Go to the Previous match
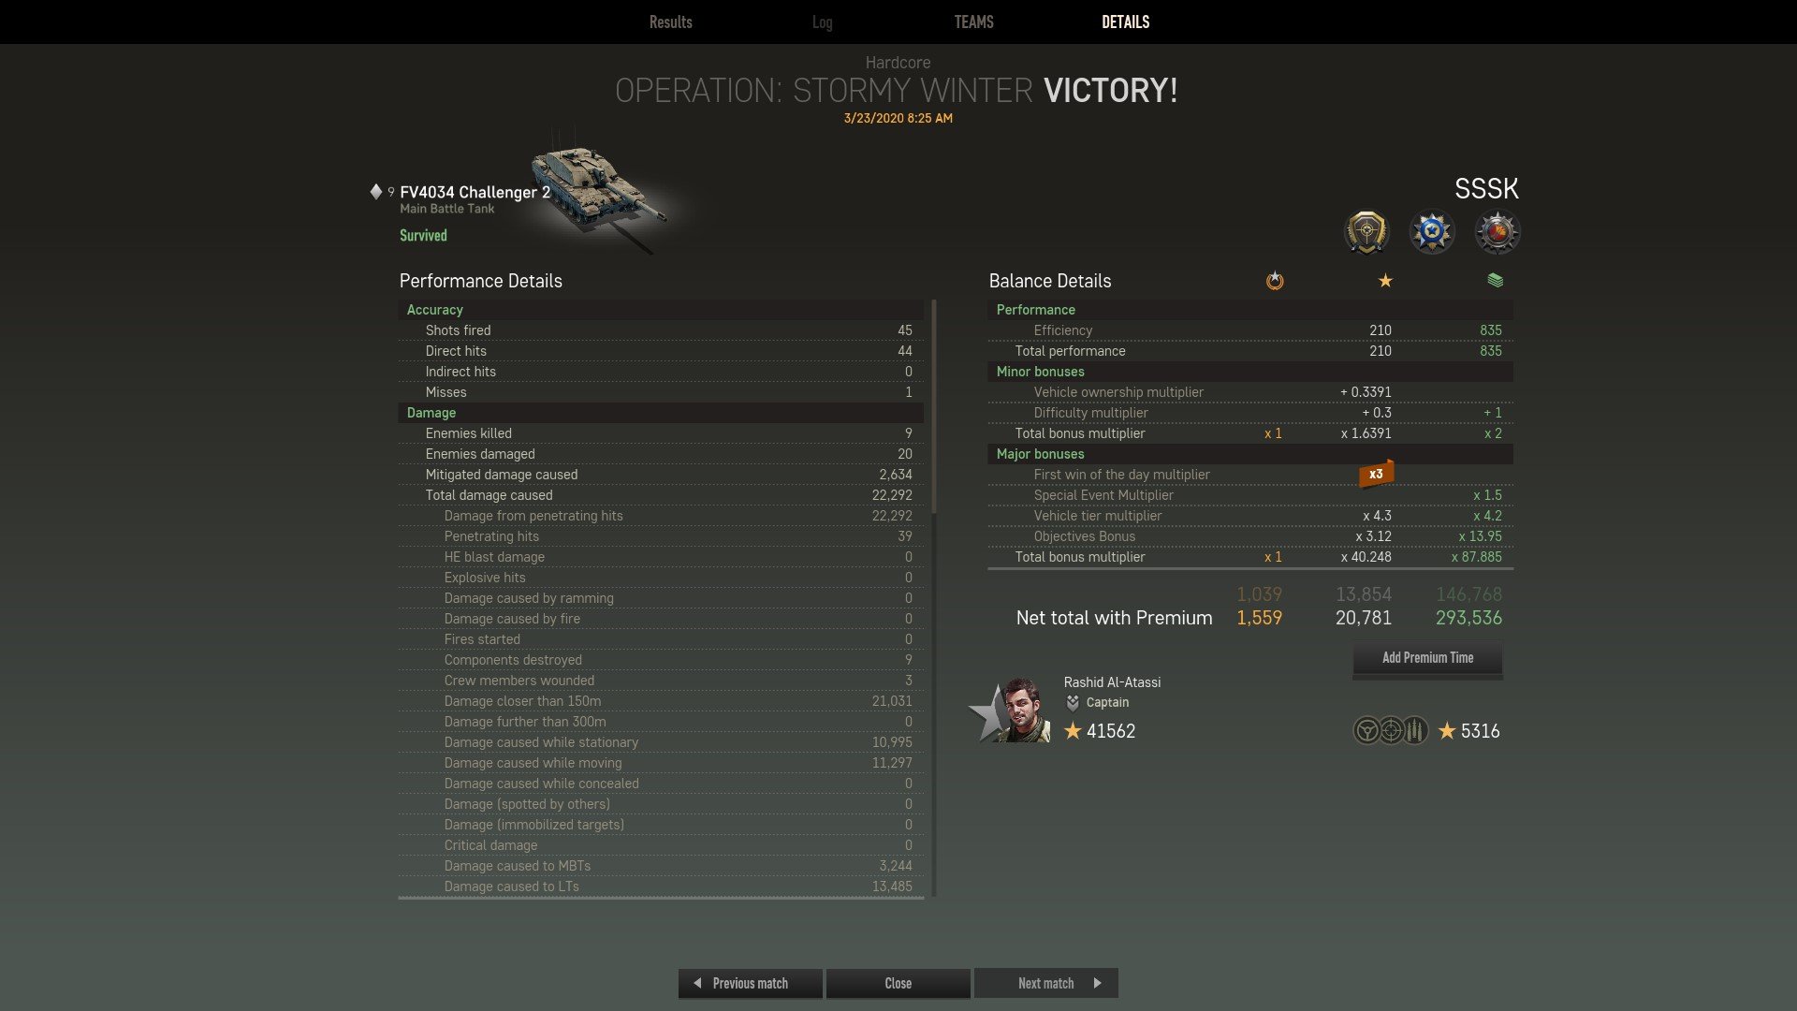Image resolution: width=1797 pixels, height=1011 pixels. click(x=750, y=983)
